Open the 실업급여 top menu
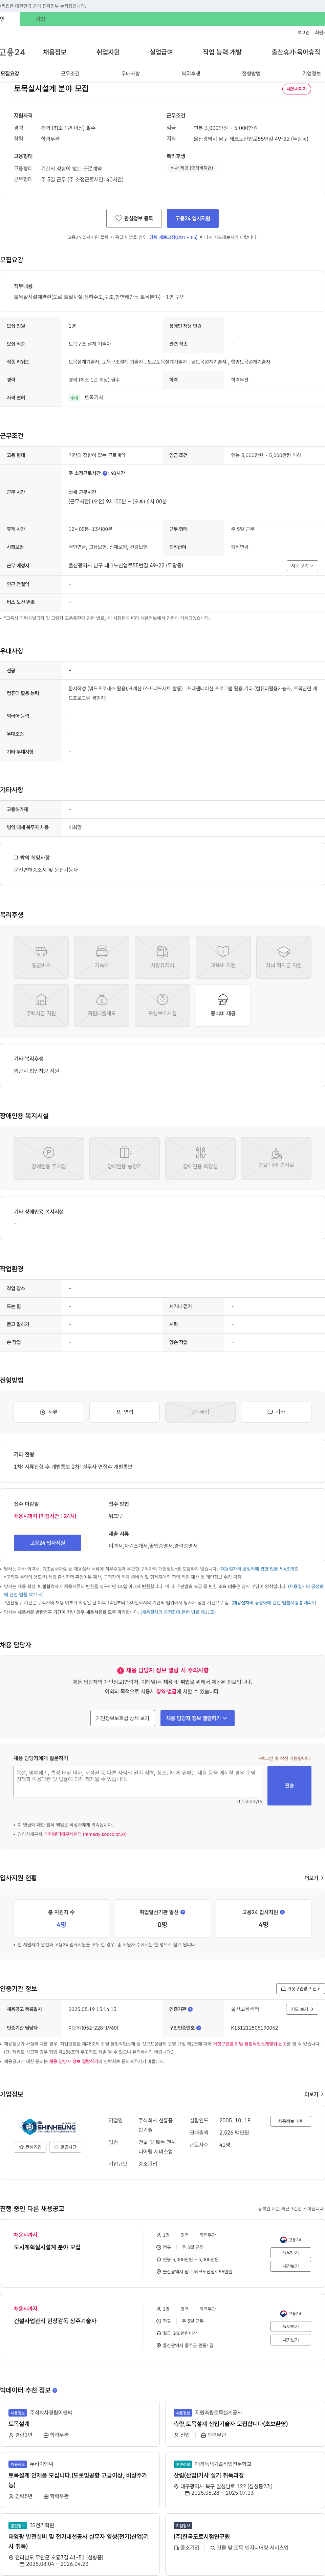 tap(161, 52)
